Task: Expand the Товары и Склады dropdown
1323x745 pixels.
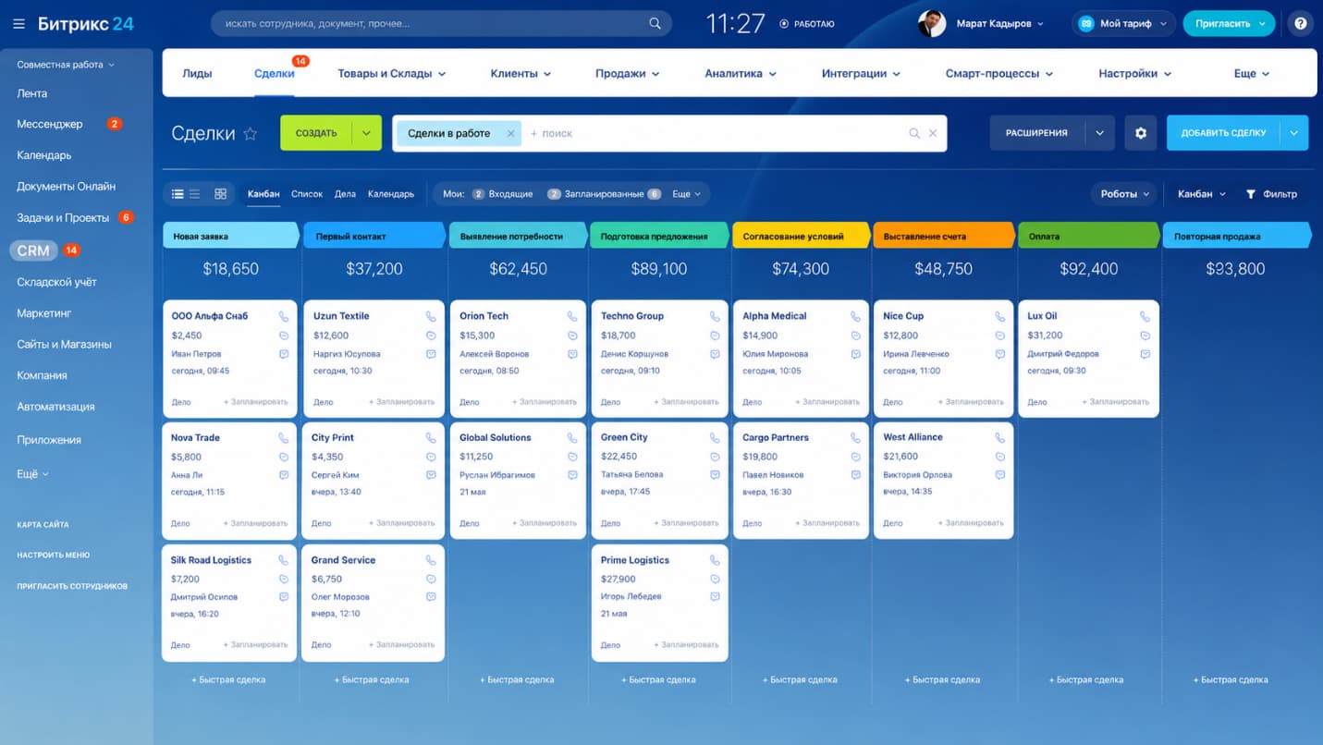Action: point(391,73)
